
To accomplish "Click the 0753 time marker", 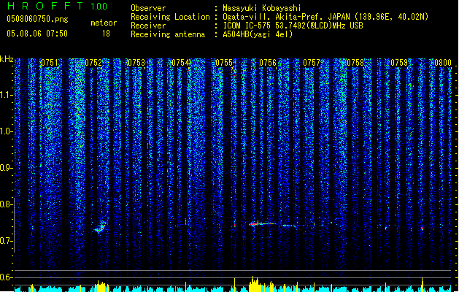I will (x=136, y=63).
